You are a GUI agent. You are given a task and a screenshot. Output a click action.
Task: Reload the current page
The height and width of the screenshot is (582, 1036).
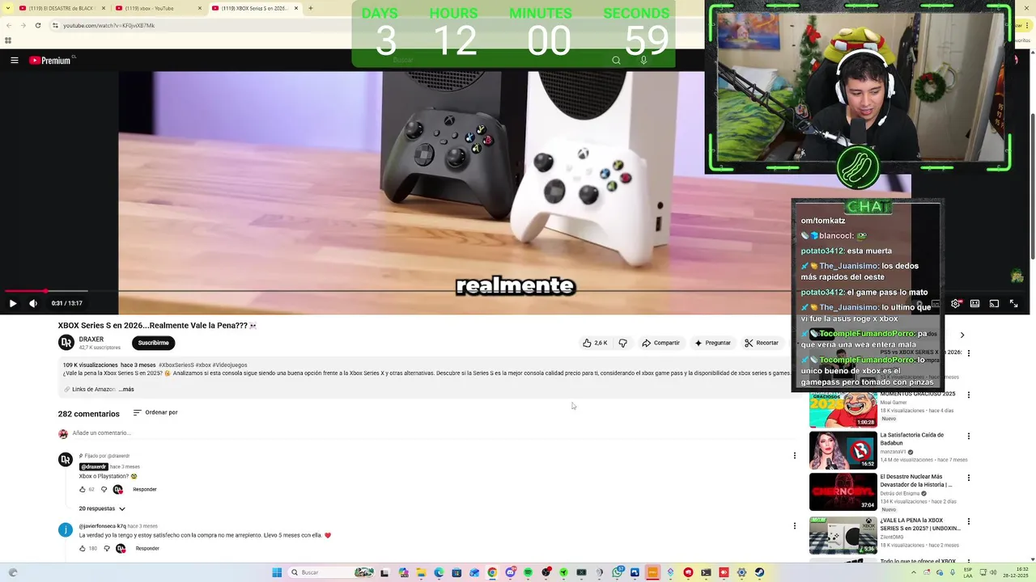tap(38, 25)
